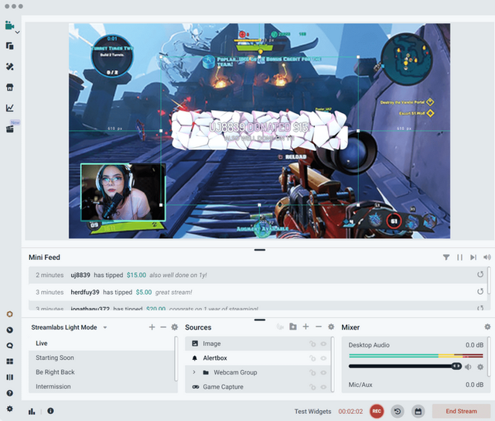Open the Themes icon in left sidebar
This screenshot has height=421, width=495.
(x=10, y=67)
